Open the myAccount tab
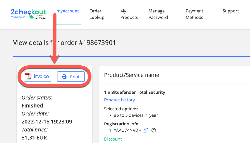This screenshot has width=250, height=143. 68,11
